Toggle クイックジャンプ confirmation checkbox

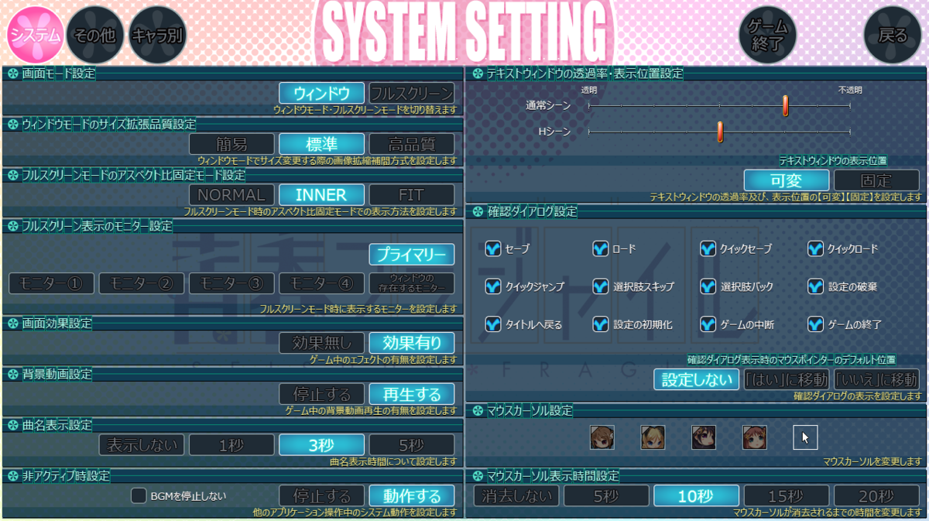[493, 286]
